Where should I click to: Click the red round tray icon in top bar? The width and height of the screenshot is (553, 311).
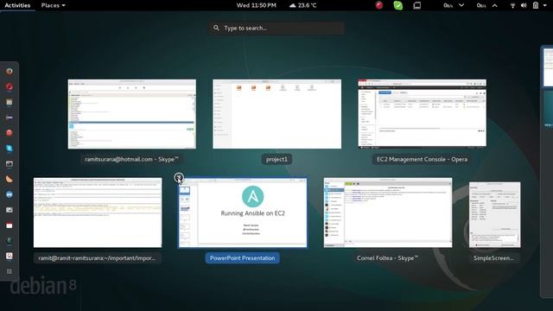click(379, 5)
